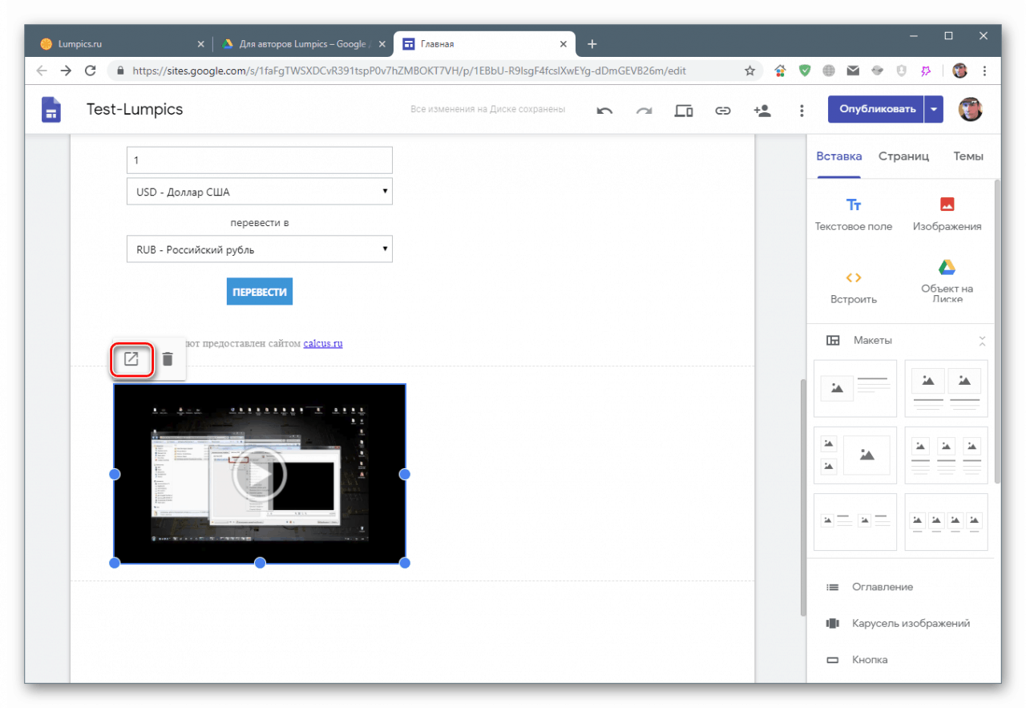
Task: Close the Lumpics.ru browser tab
Action: (x=199, y=44)
